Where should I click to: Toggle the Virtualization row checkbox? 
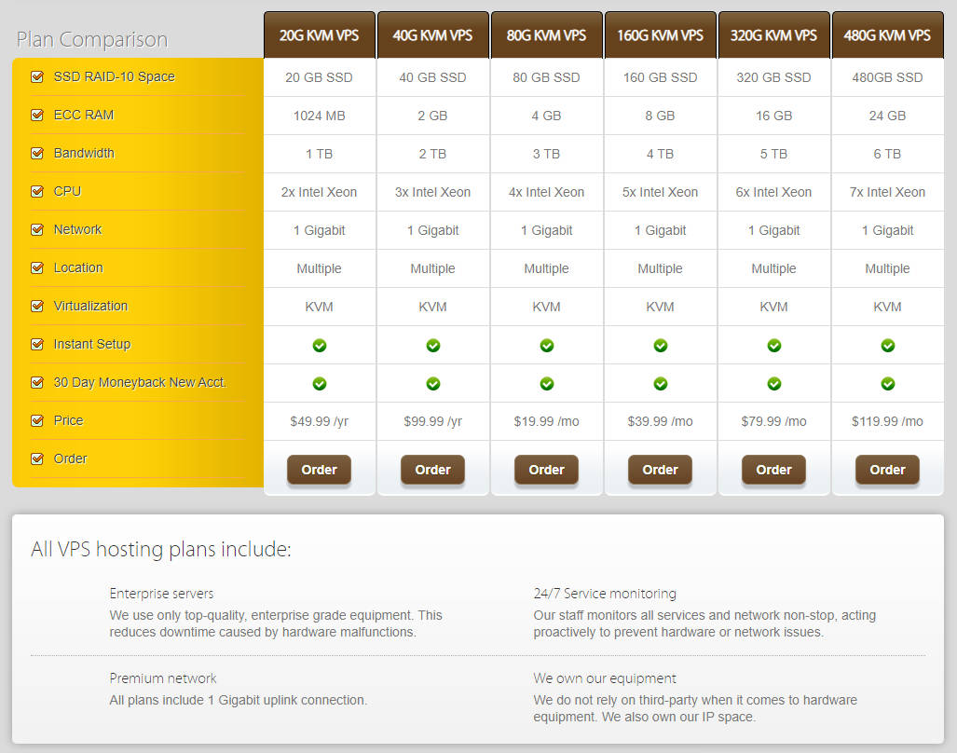[x=37, y=307]
